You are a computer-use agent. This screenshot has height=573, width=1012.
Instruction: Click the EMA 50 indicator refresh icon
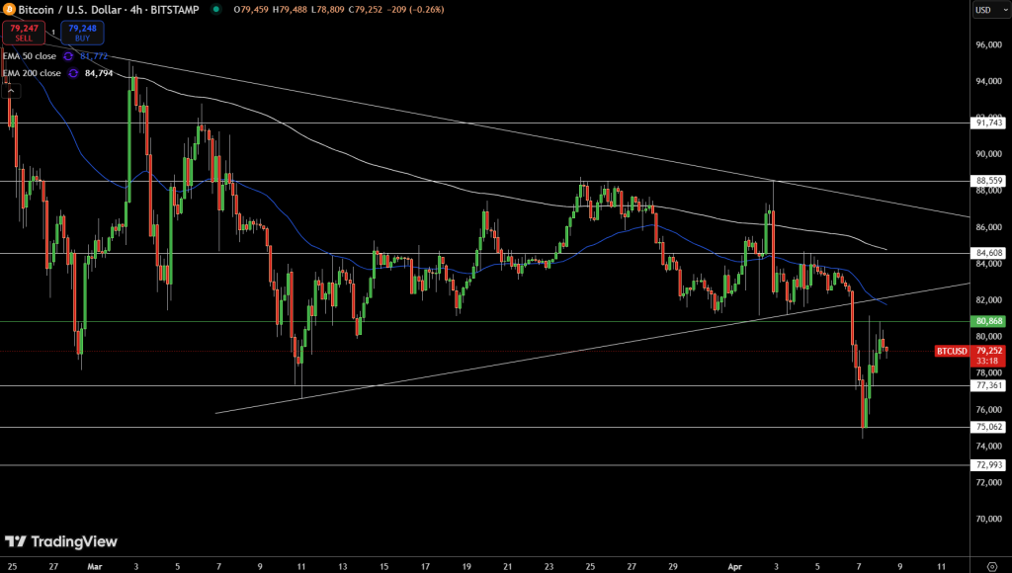(x=69, y=56)
